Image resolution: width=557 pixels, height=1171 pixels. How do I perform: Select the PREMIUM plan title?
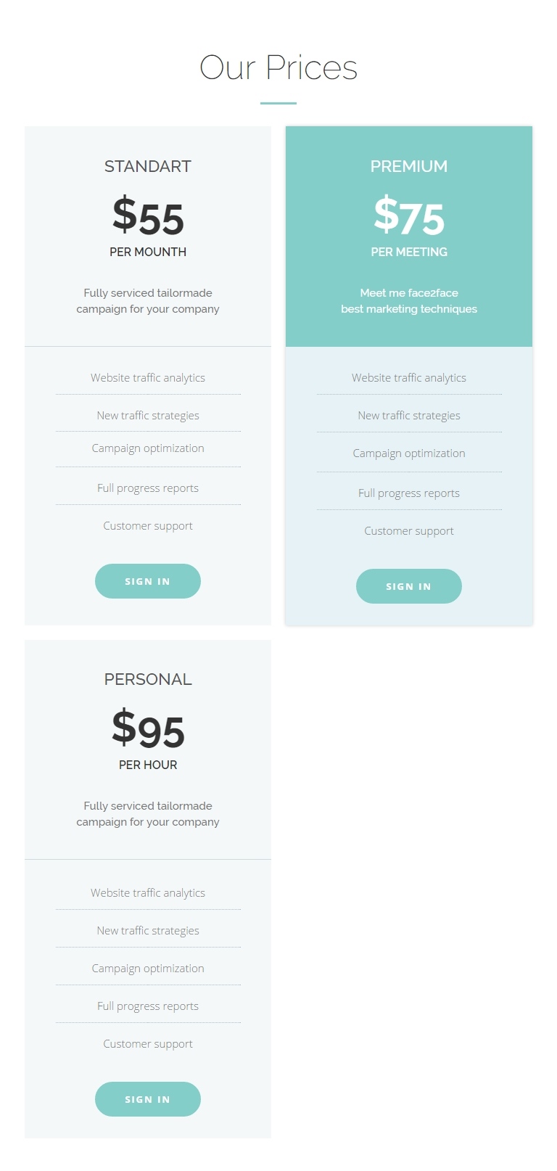(409, 166)
